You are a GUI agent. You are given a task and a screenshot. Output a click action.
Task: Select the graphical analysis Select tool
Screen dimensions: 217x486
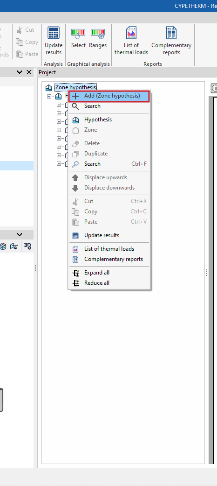78,37
